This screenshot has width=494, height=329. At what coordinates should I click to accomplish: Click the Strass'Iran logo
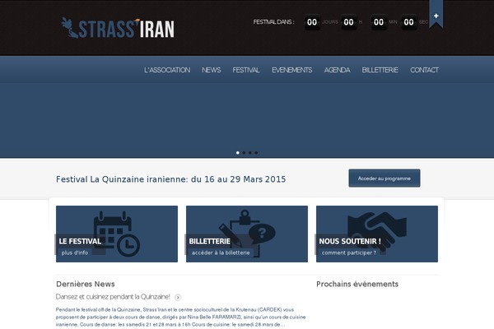coord(118,28)
